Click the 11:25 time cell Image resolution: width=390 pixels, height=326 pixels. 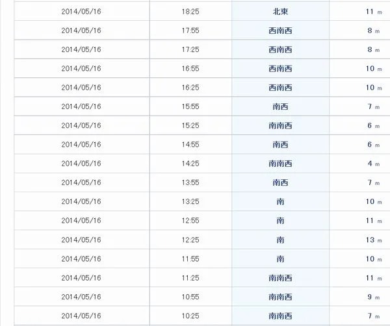coord(190,278)
